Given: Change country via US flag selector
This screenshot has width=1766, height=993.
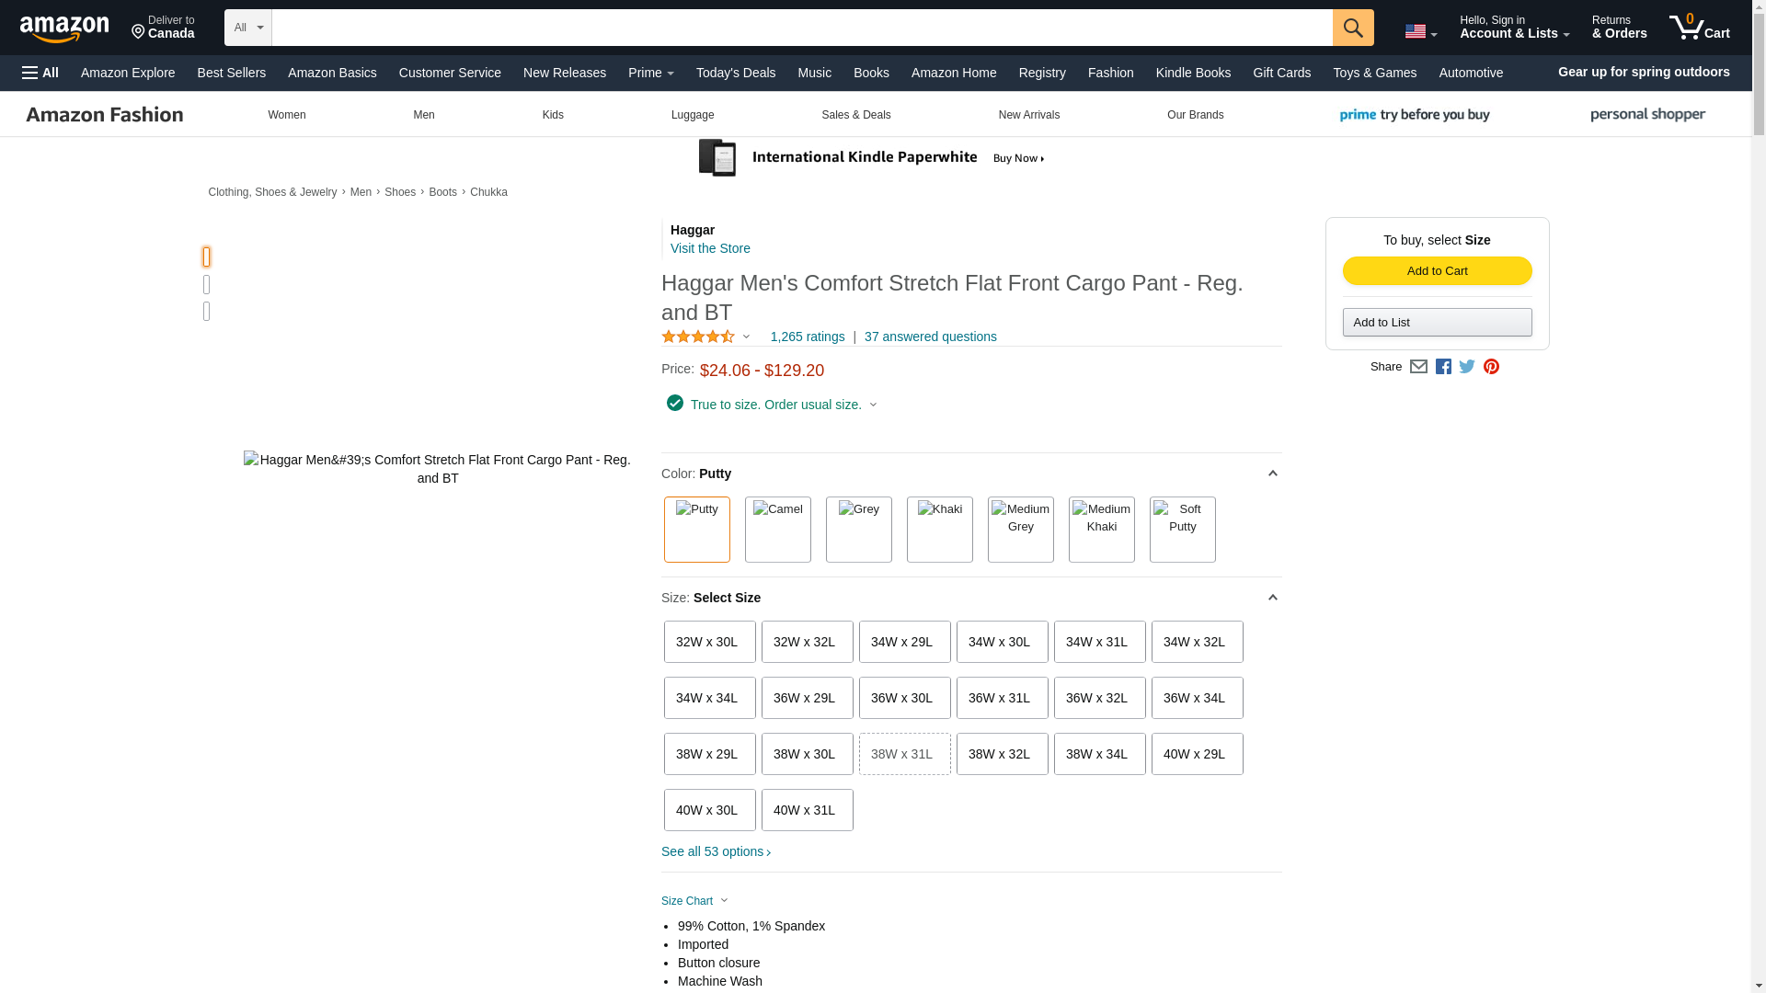Looking at the screenshot, I should [1420, 31].
